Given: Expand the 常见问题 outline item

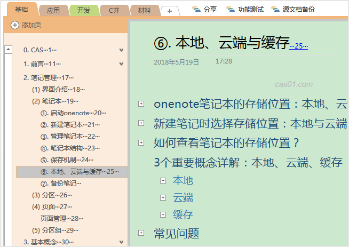Looking at the screenshot, I should coord(141,233).
